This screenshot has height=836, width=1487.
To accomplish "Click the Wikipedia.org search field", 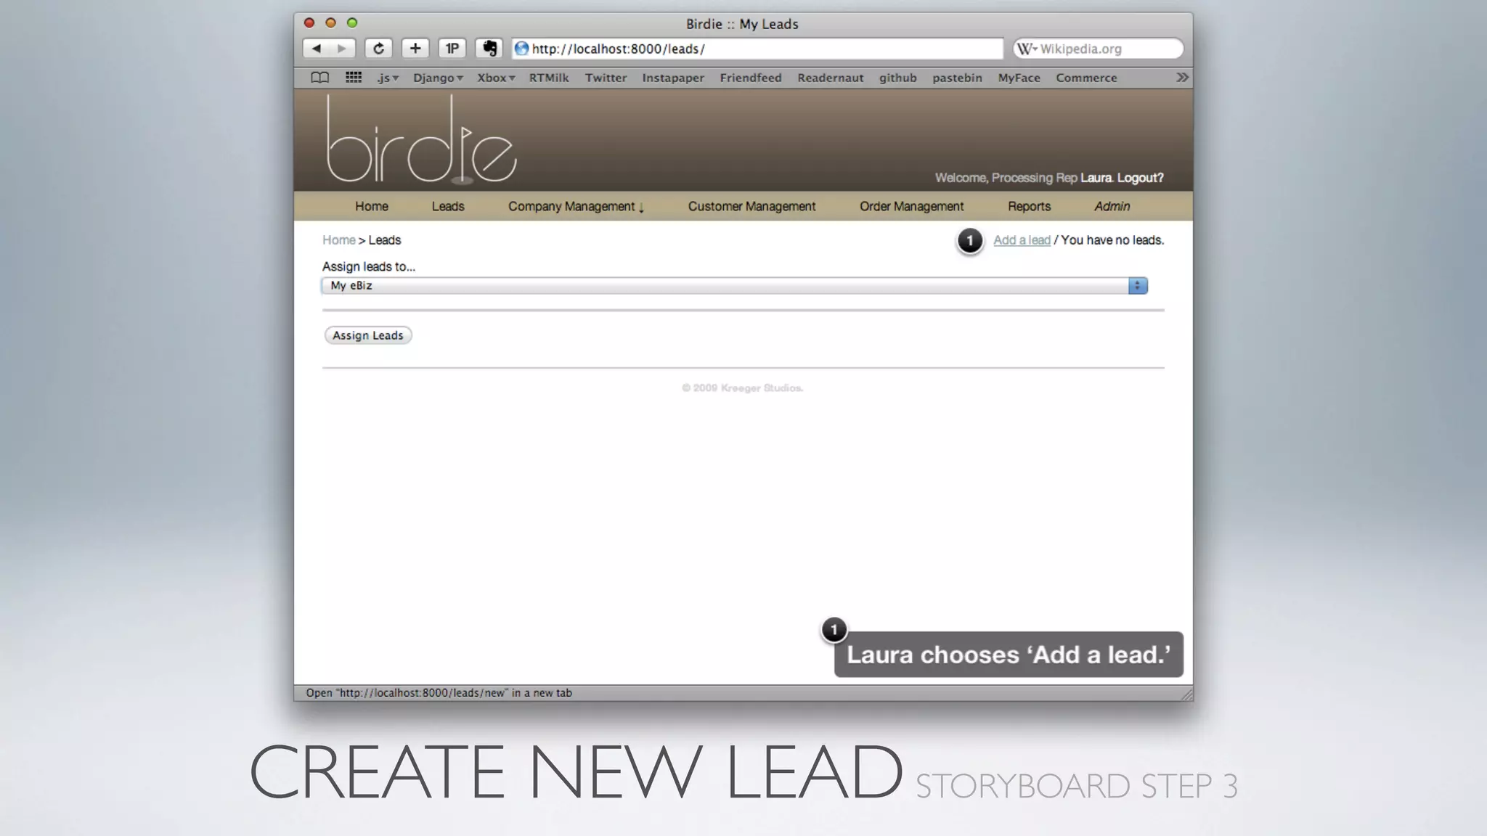I will coord(1104,49).
